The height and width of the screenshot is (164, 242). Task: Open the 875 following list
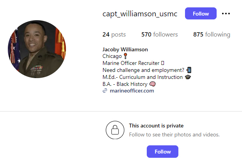tap(212, 35)
